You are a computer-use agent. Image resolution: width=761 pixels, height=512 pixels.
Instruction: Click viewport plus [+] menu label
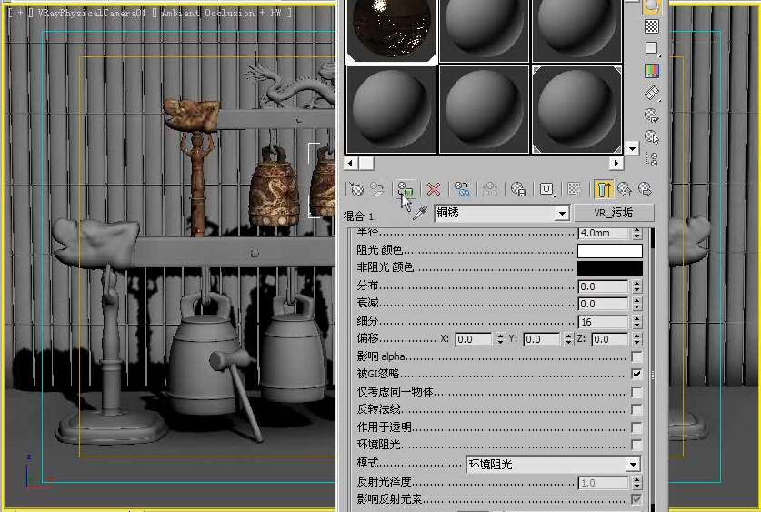point(20,13)
